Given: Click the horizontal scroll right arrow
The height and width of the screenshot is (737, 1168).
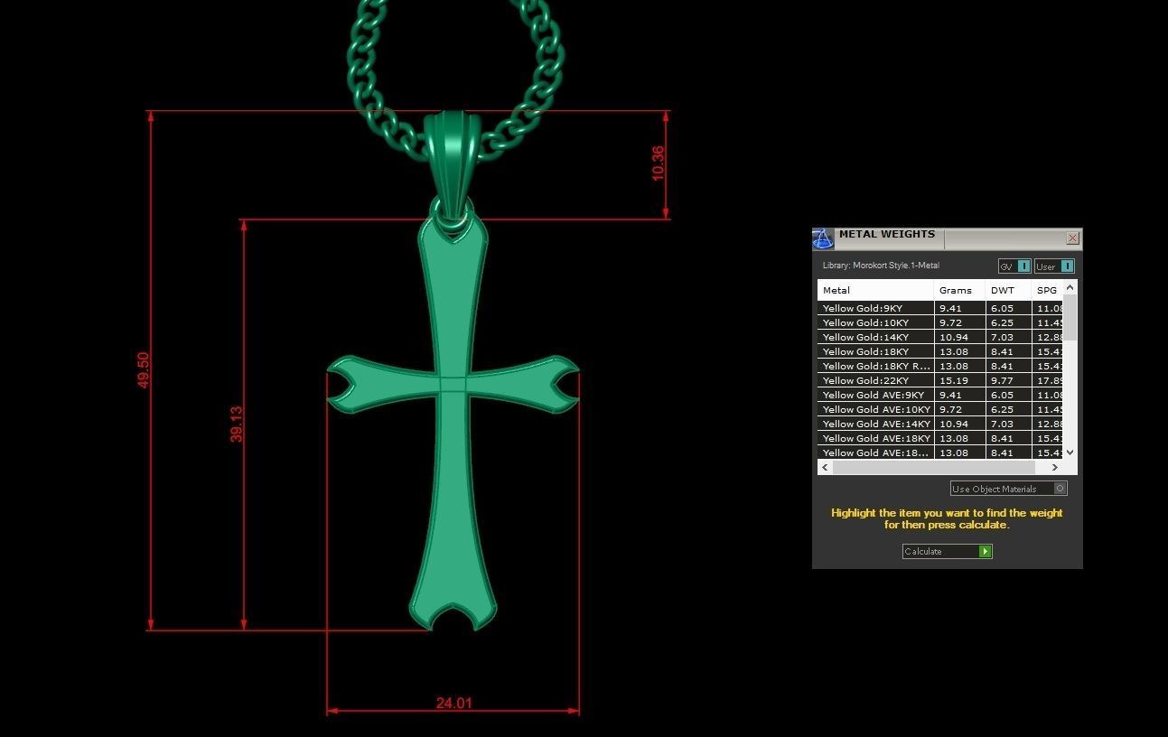Looking at the screenshot, I should coord(1054,467).
